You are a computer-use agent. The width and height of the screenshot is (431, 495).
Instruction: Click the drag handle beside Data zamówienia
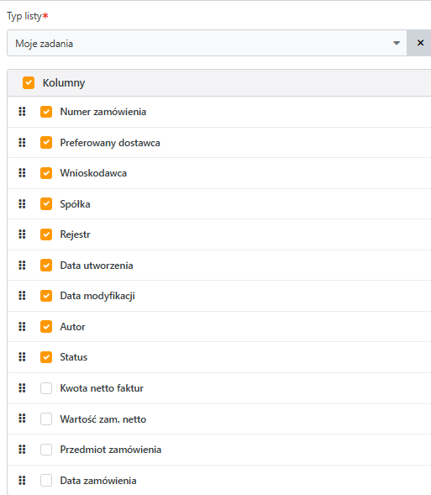point(22,480)
